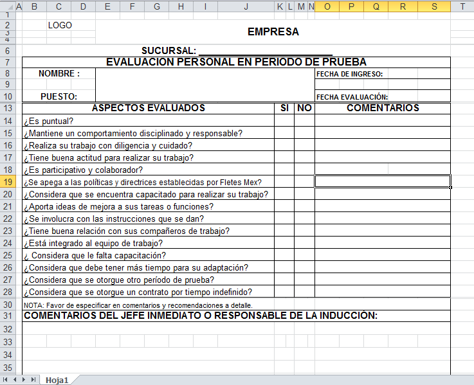Select column S header
This screenshot has width=474, height=385.
click(x=434, y=6)
